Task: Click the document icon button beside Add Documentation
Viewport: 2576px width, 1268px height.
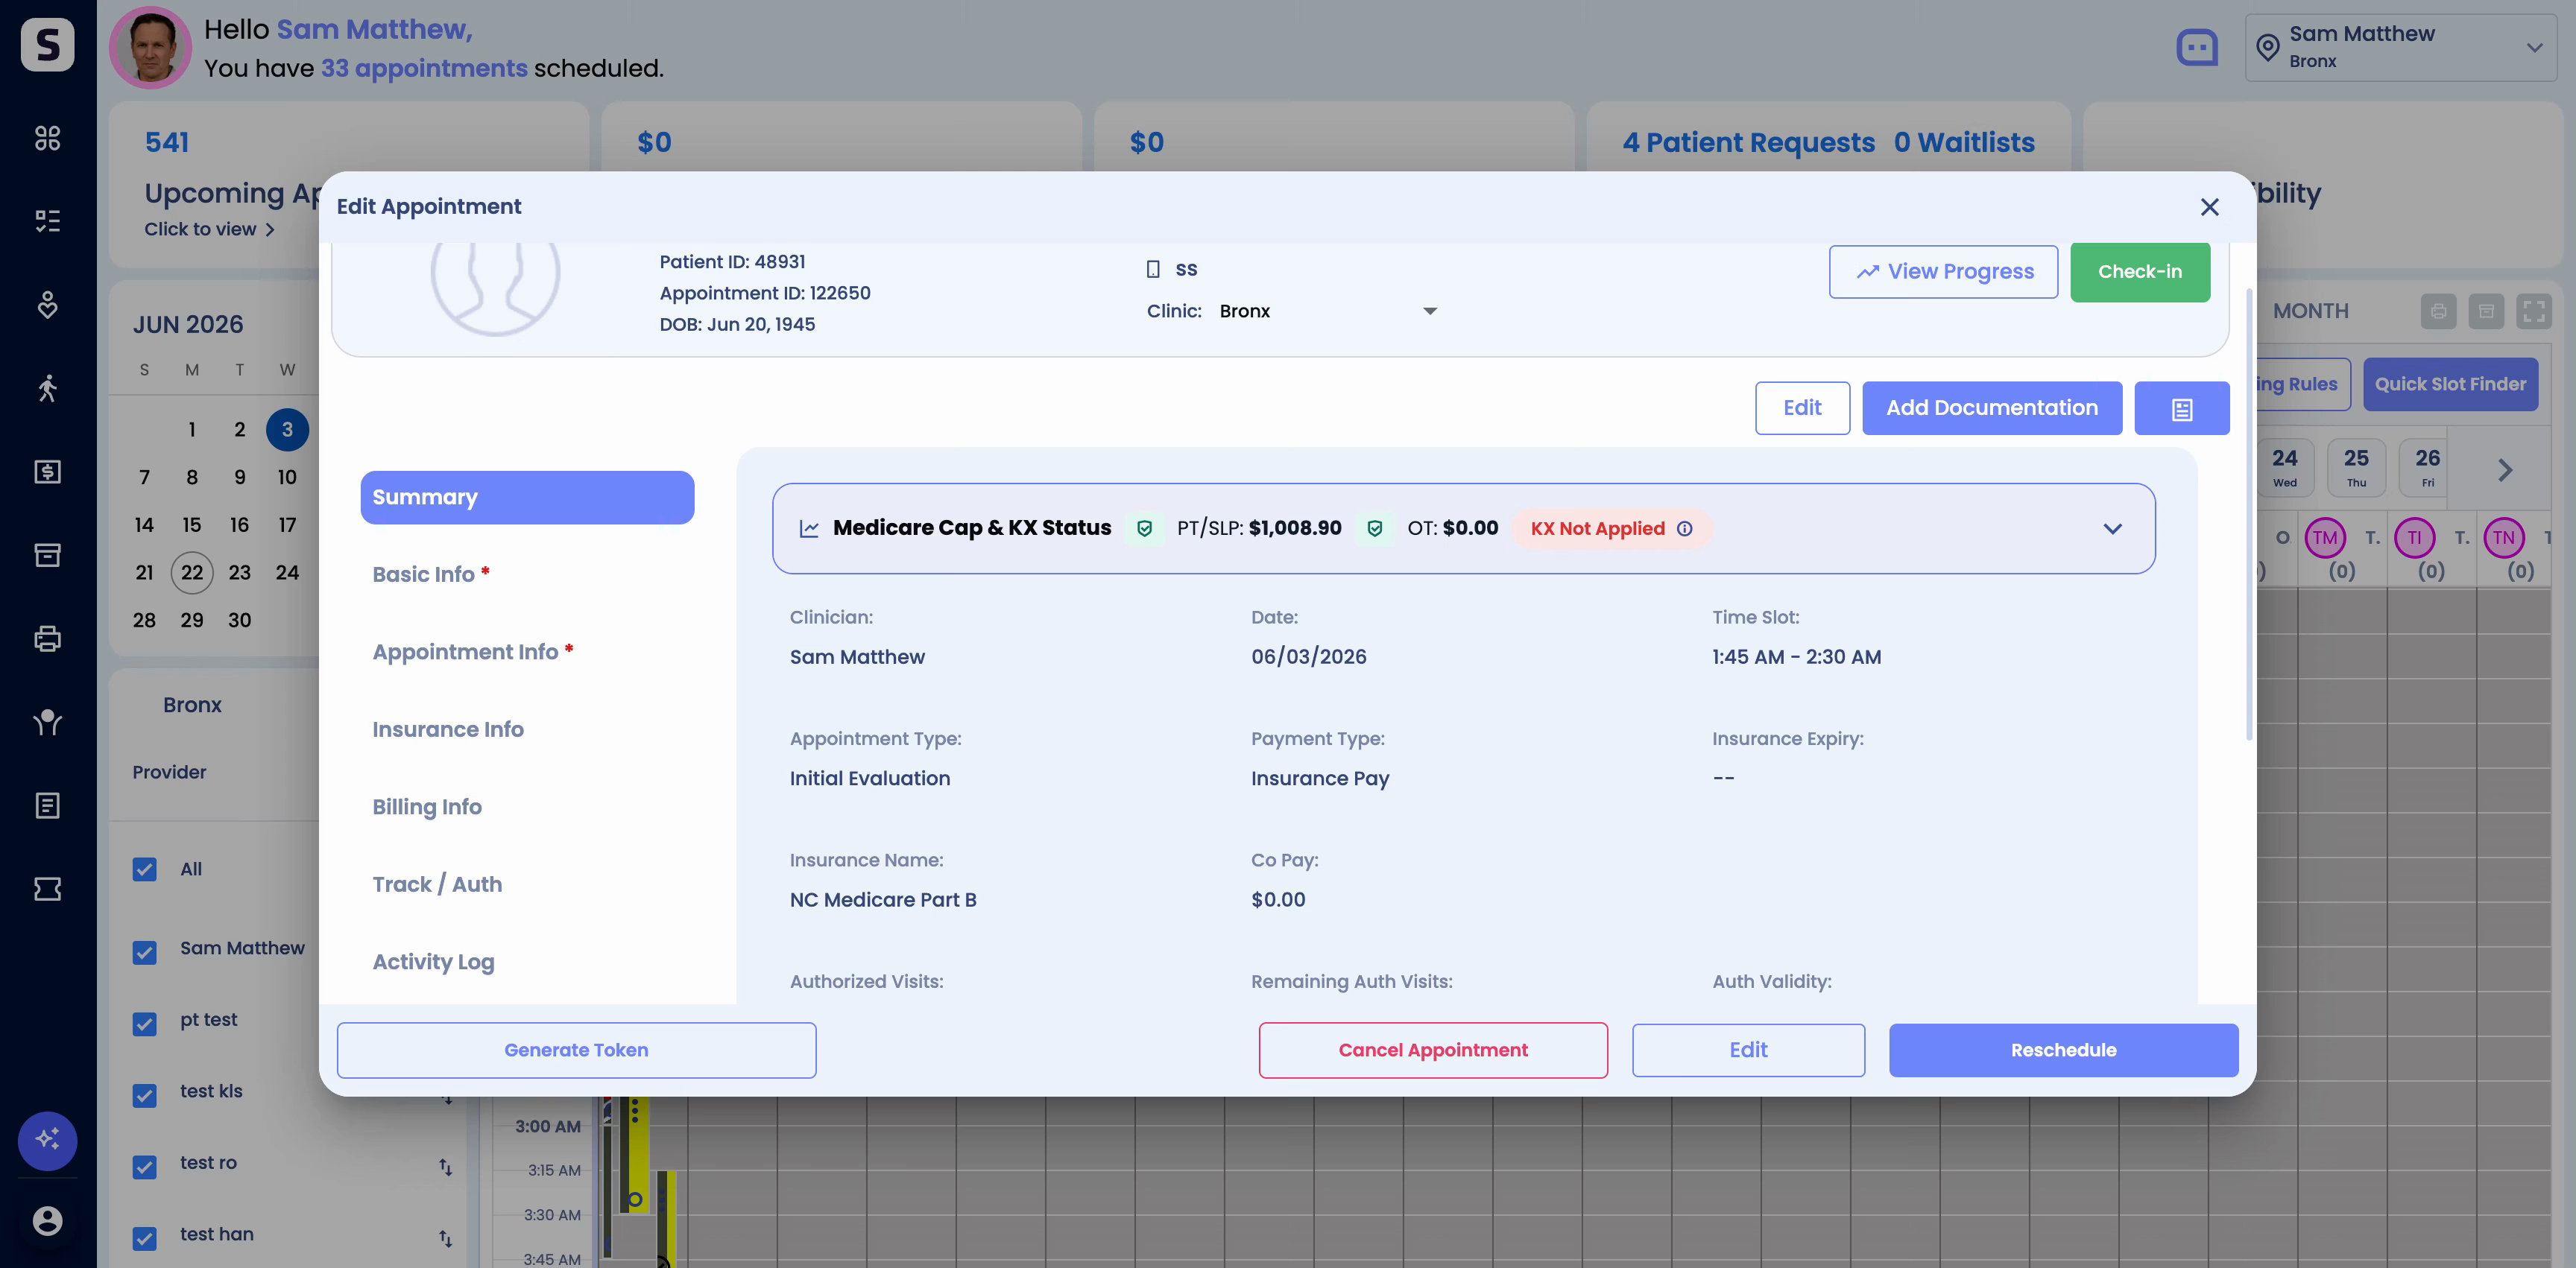Action: pyautogui.click(x=2181, y=409)
